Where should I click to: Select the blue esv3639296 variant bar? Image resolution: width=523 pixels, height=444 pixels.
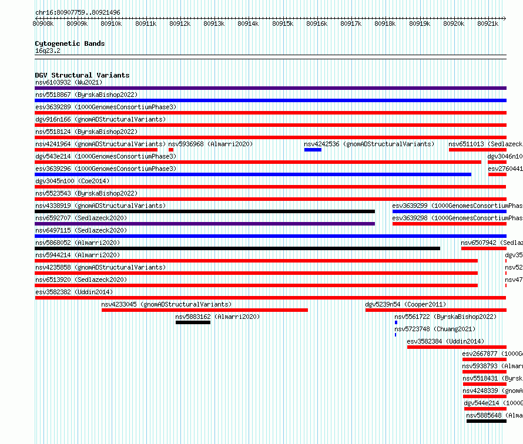click(x=253, y=174)
